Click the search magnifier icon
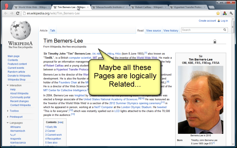Viewport: 237px width, 148px height. click(225, 30)
